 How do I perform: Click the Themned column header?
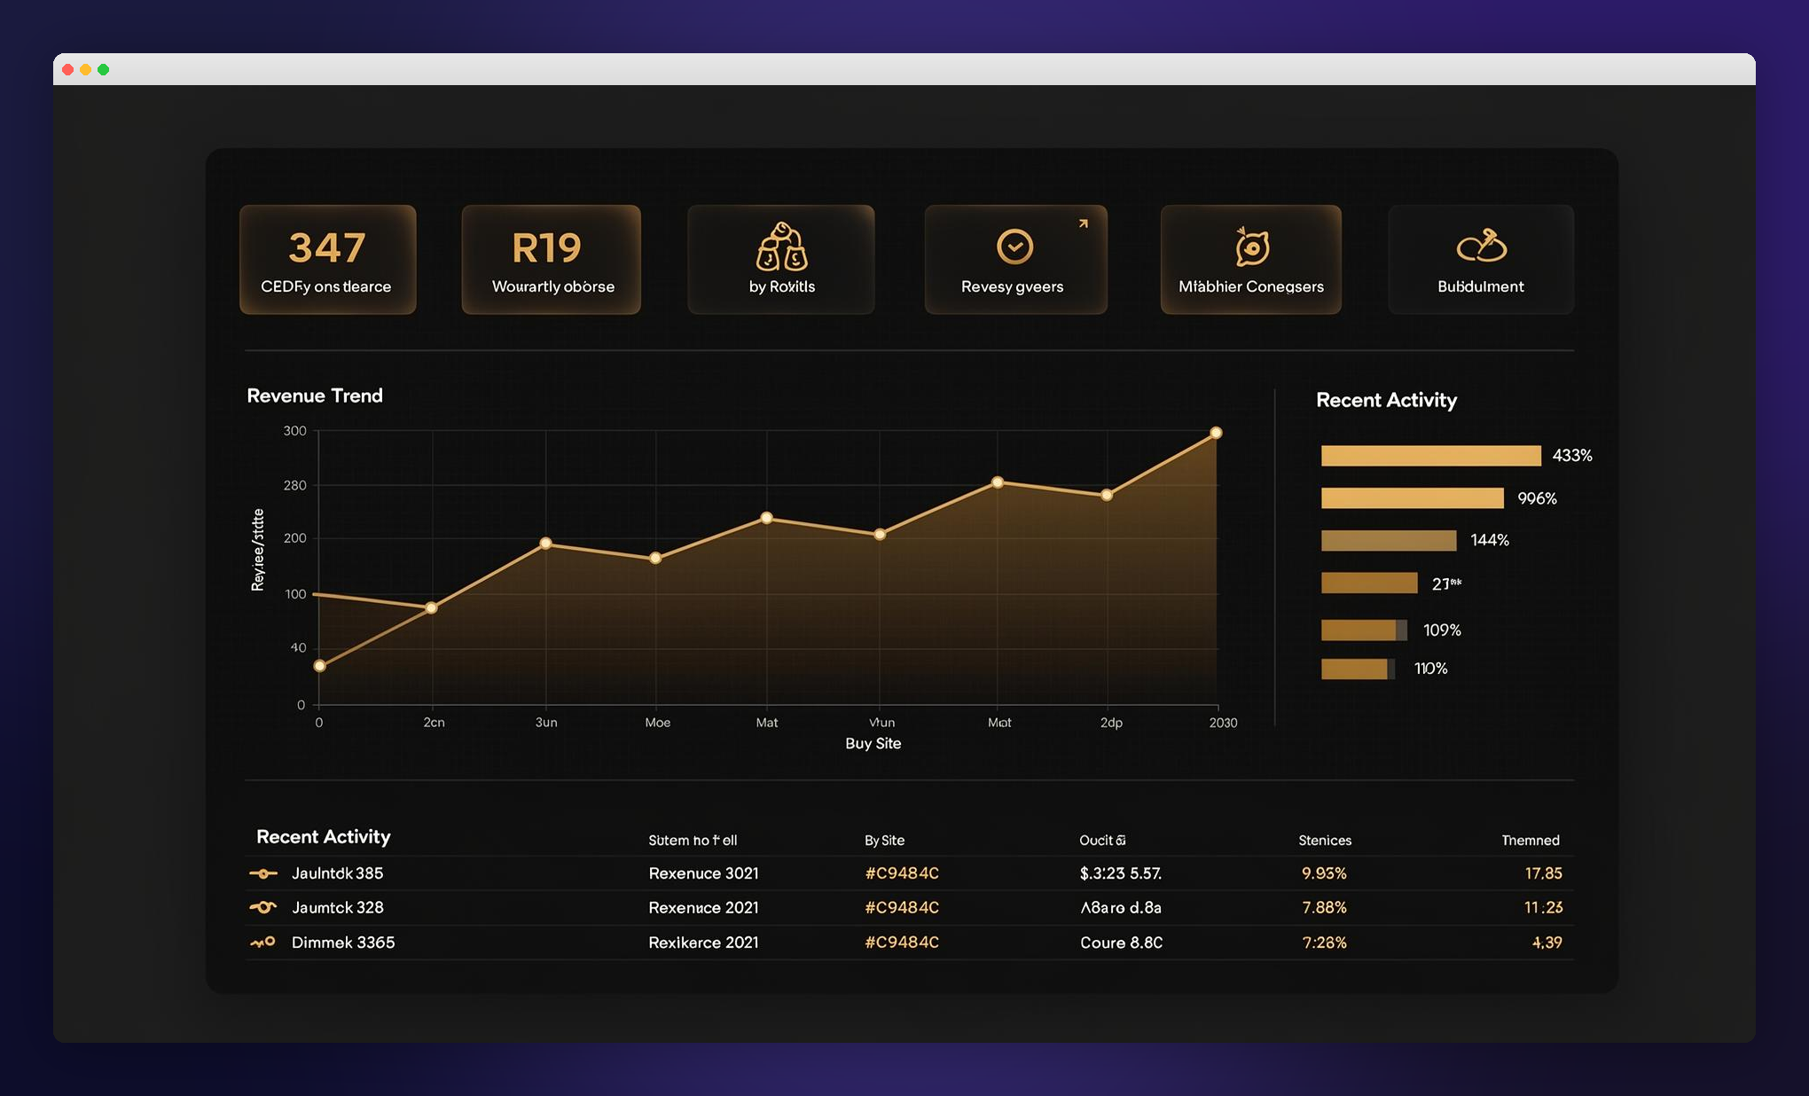(1531, 840)
